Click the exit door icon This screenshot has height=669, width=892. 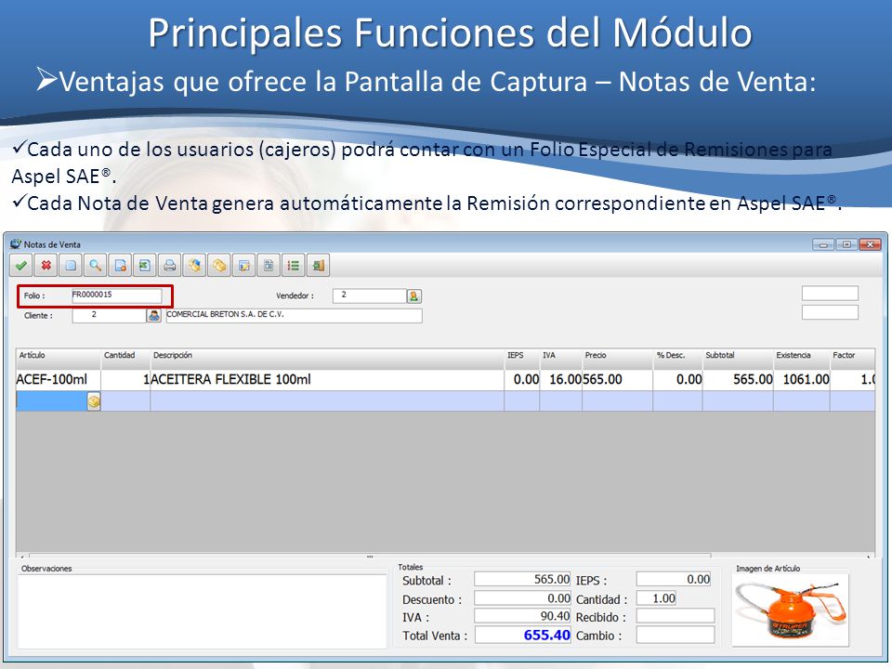[x=318, y=266]
